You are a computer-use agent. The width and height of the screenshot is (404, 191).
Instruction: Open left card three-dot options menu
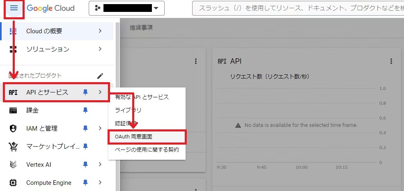point(196,61)
